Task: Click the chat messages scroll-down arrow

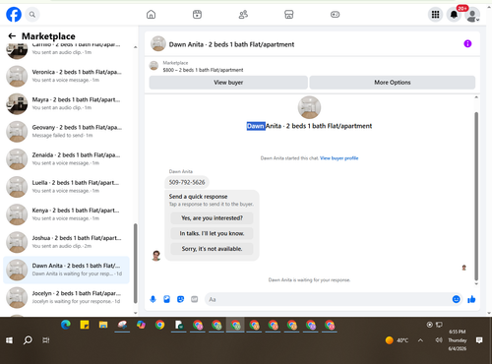Action: point(476,284)
